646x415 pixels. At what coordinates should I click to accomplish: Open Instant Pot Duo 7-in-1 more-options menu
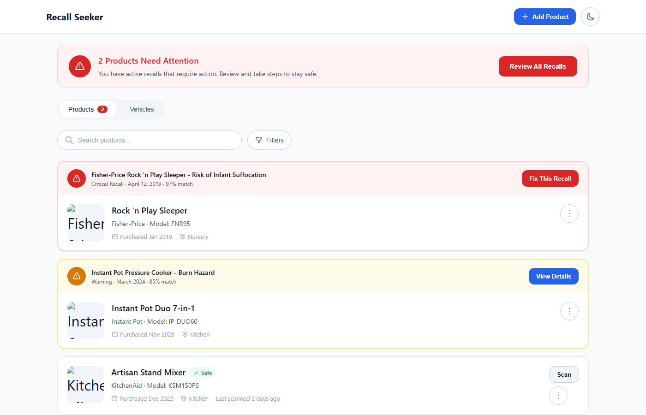tap(569, 311)
